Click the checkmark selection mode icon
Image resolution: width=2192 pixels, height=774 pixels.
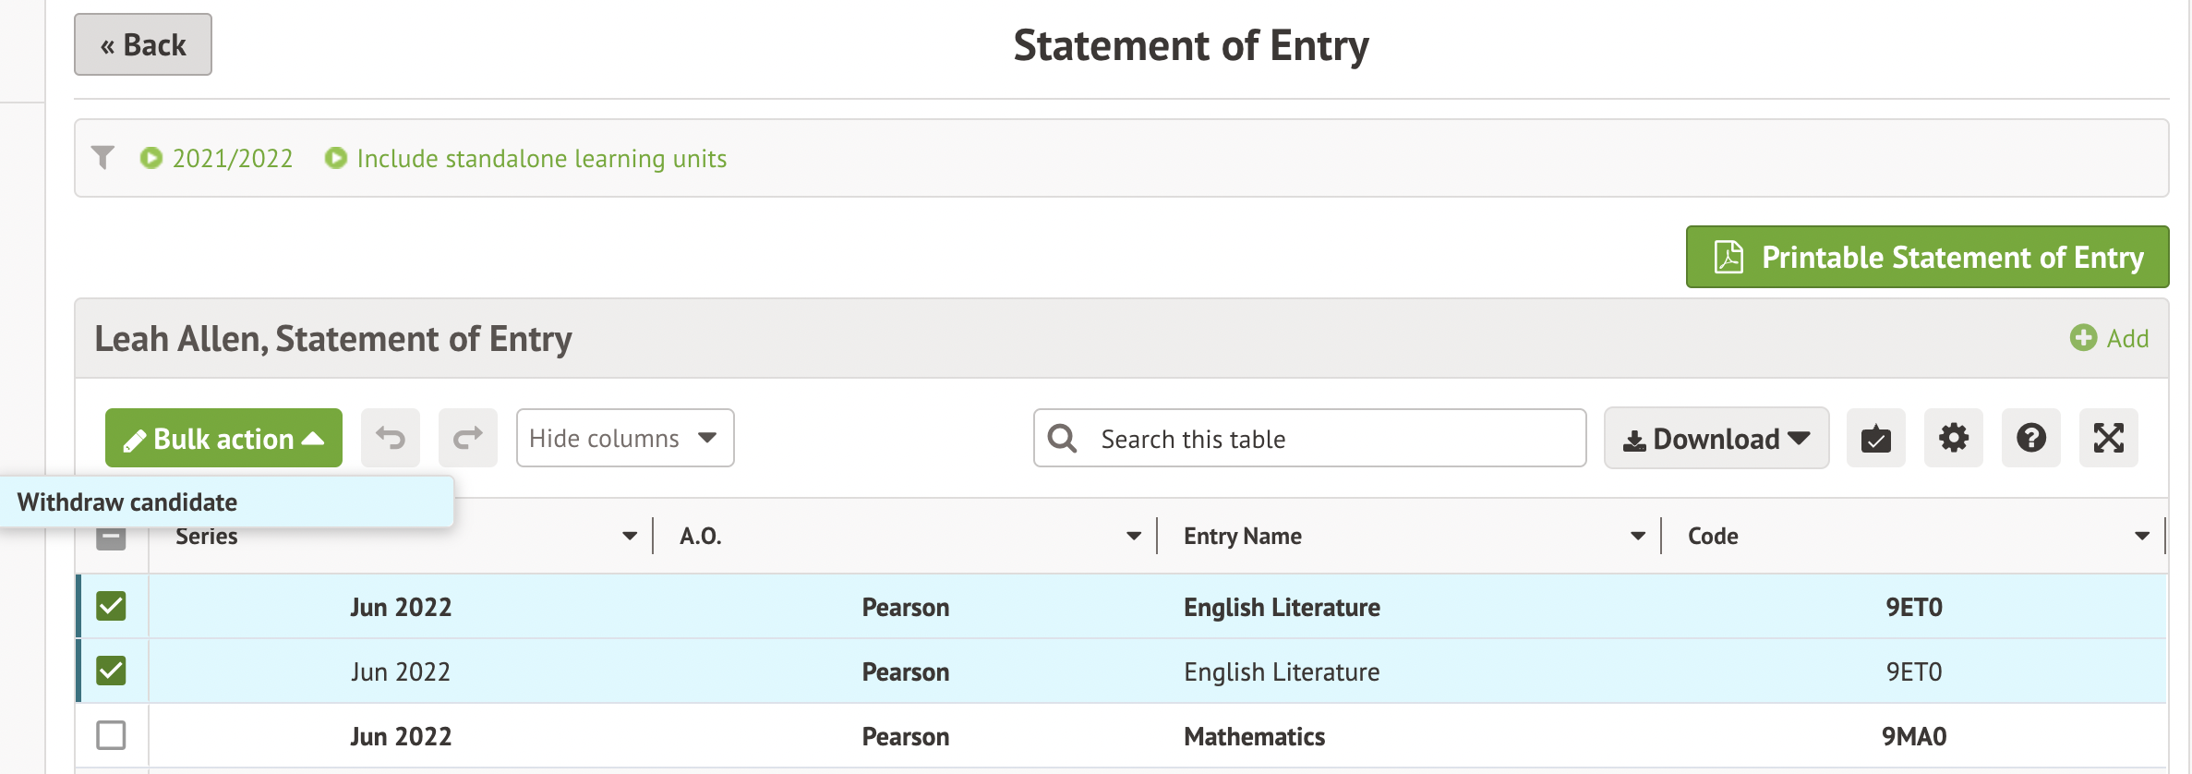1875,438
